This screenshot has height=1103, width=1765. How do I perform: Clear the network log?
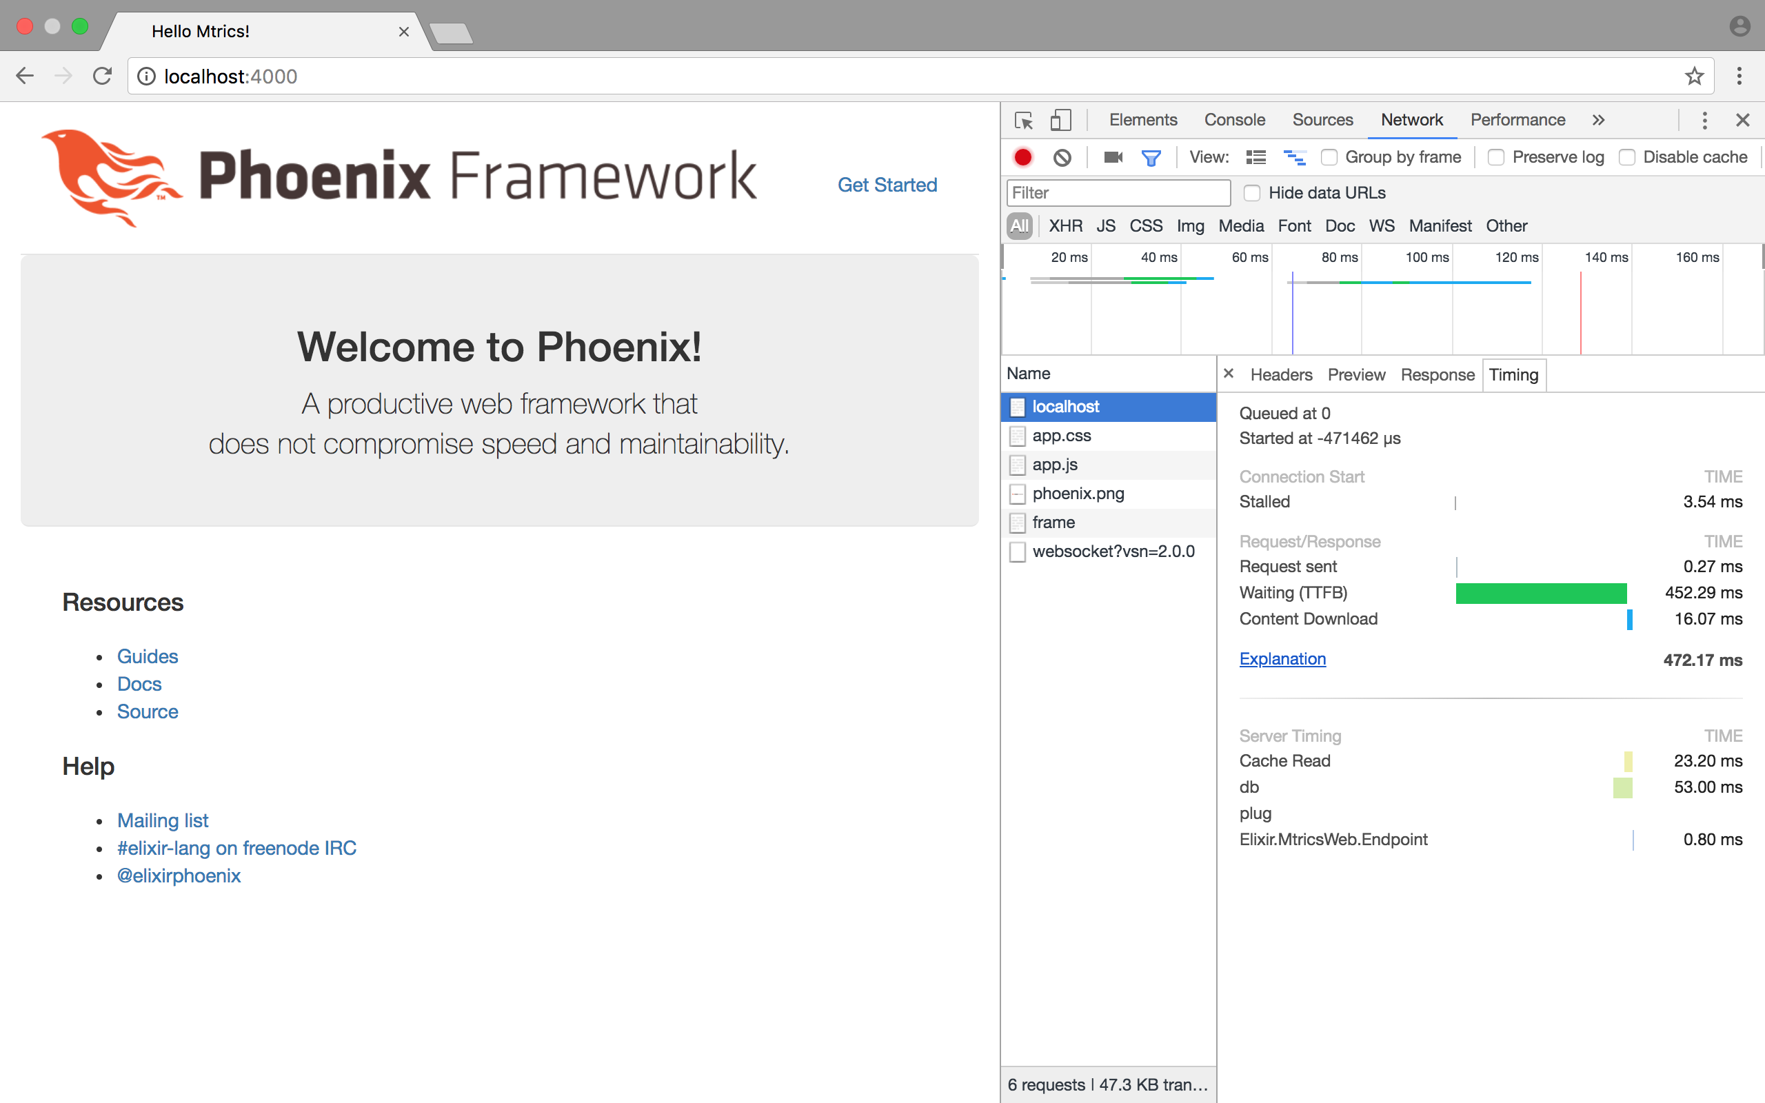[1062, 158]
